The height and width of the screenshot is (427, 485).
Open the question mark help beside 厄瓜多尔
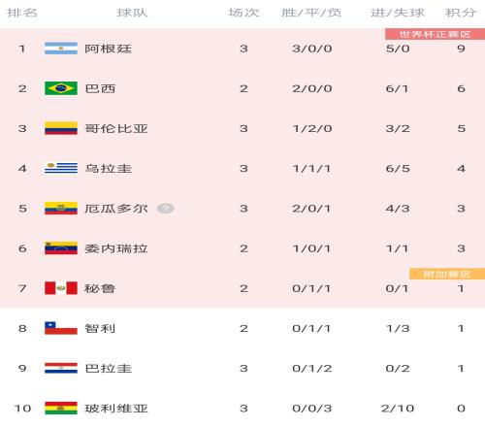click(x=166, y=209)
